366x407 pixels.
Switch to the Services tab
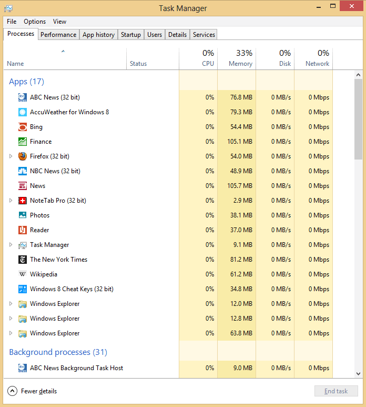[204, 35]
